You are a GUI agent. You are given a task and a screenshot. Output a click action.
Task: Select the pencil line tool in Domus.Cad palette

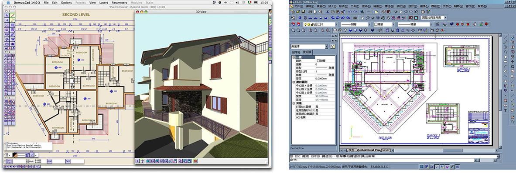[x=13, y=15]
